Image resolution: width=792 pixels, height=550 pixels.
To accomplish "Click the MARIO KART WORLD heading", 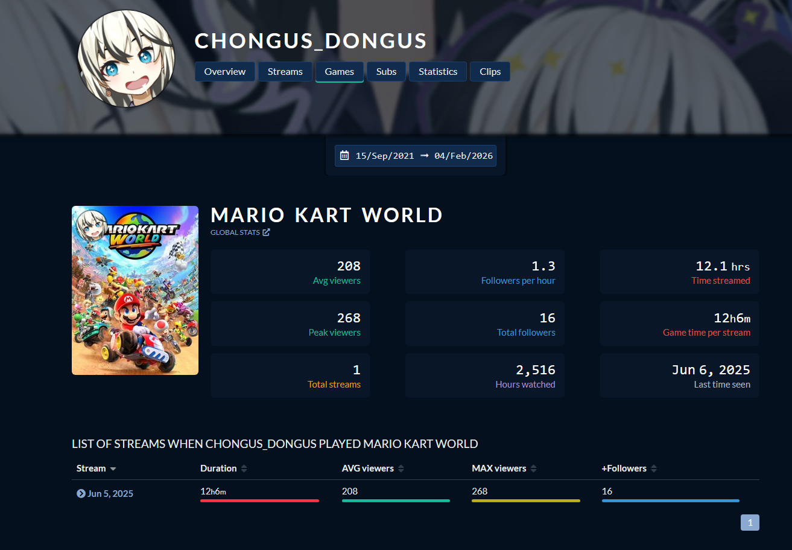I will (327, 215).
